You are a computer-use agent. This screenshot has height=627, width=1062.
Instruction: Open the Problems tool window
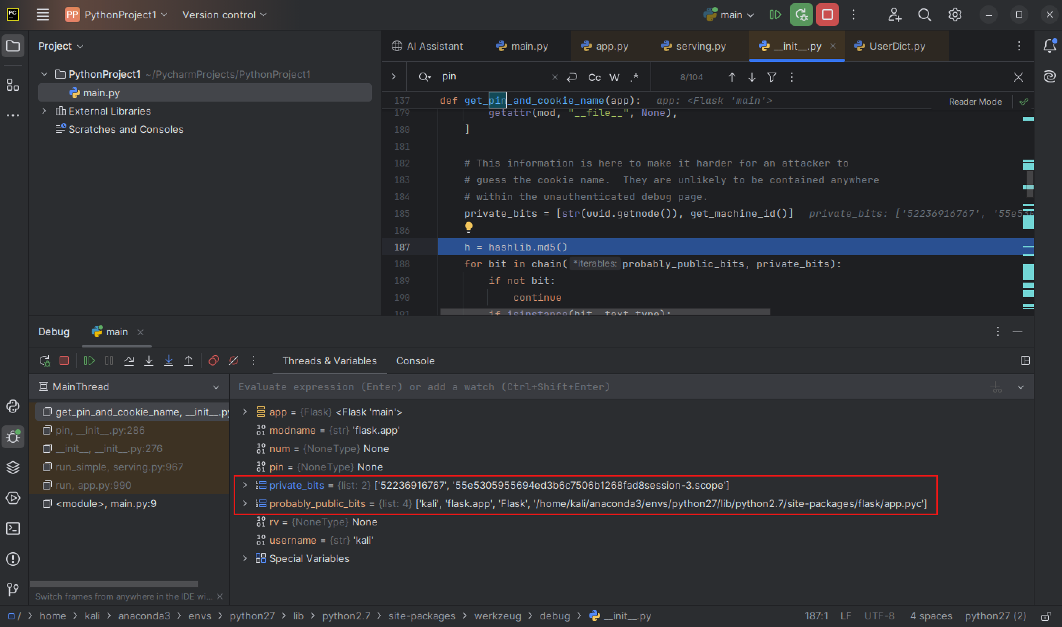tap(13, 559)
